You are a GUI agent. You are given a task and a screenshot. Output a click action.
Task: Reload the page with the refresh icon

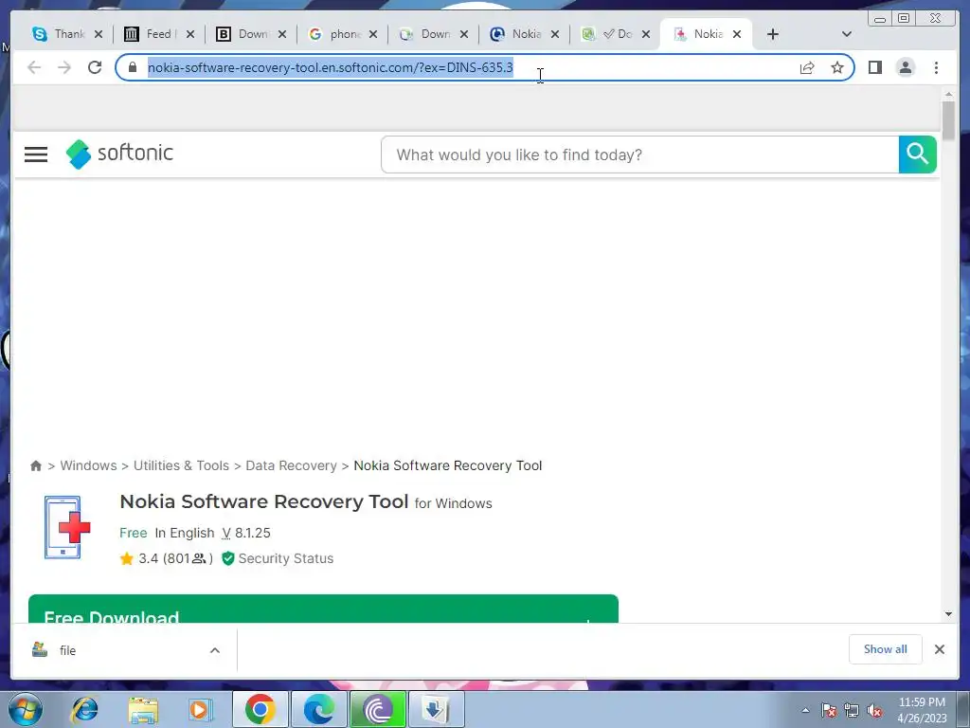pos(95,67)
